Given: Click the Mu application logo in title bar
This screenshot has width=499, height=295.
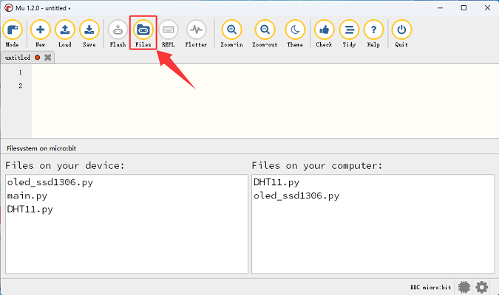Looking at the screenshot, I should 9,8.
